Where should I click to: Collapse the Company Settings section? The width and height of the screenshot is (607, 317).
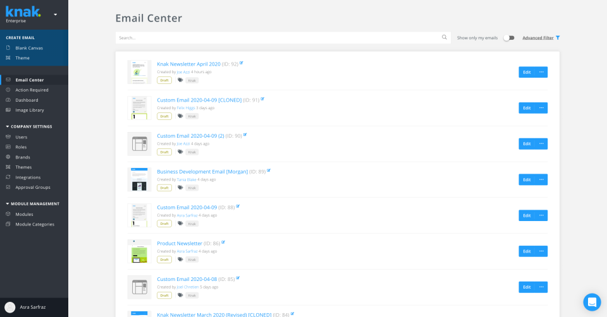click(29, 126)
